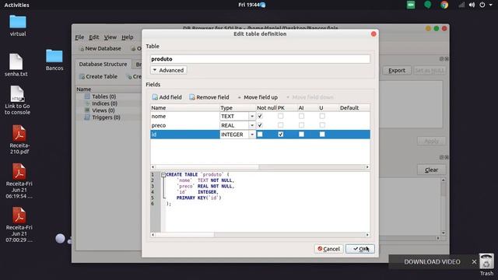Open the Help menu
This screenshot has width=498, height=280.
[x=128, y=37]
